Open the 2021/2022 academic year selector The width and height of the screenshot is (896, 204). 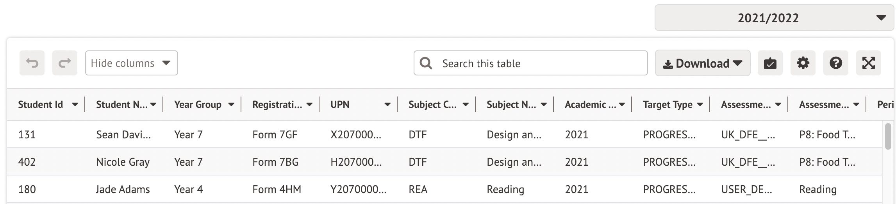pos(774,18)
